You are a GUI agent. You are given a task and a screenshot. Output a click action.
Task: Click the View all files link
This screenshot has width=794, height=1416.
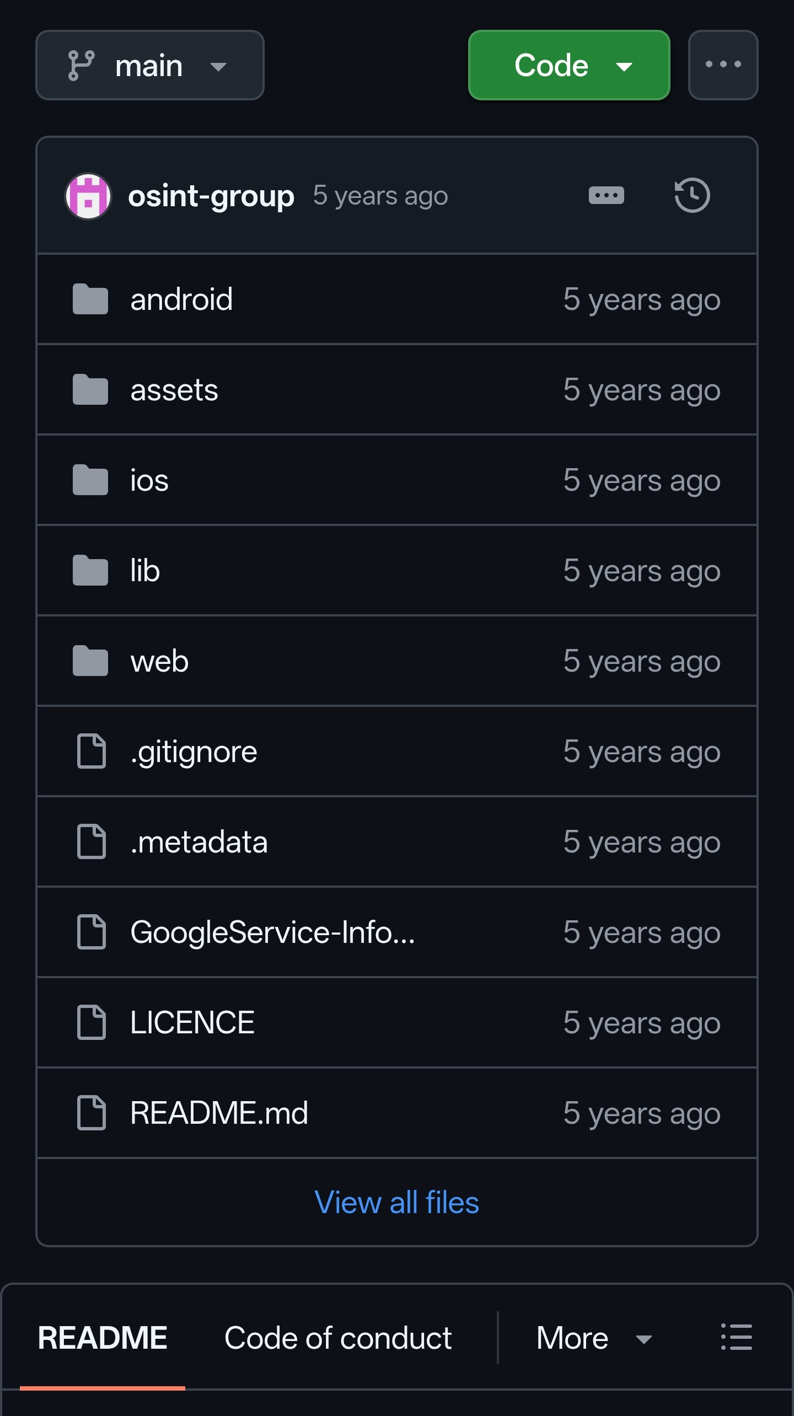click(396, 1202)
